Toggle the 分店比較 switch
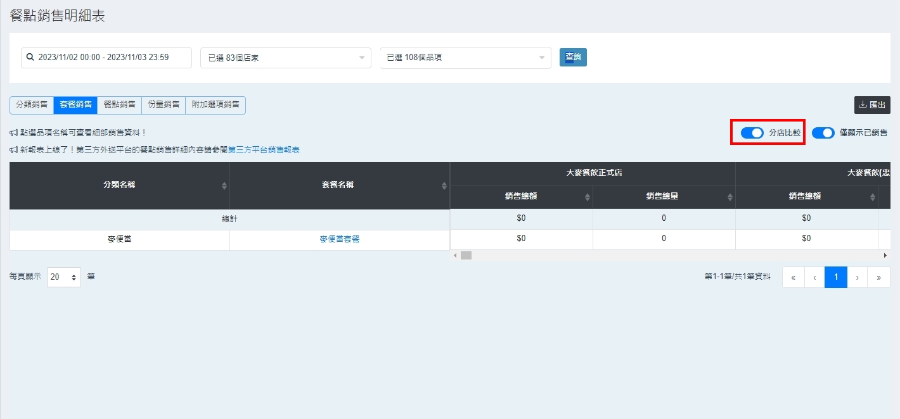Viewport: 900px width, 419px height. [x=752, y=133]
